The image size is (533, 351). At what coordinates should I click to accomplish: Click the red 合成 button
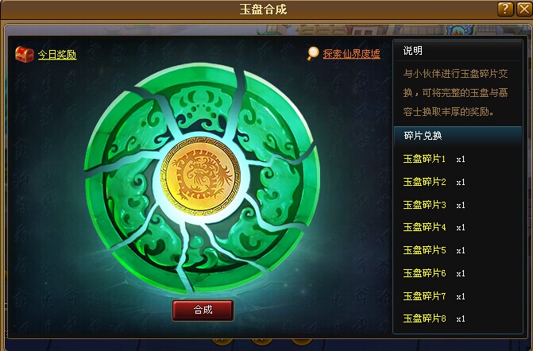[x=203, y=310]
